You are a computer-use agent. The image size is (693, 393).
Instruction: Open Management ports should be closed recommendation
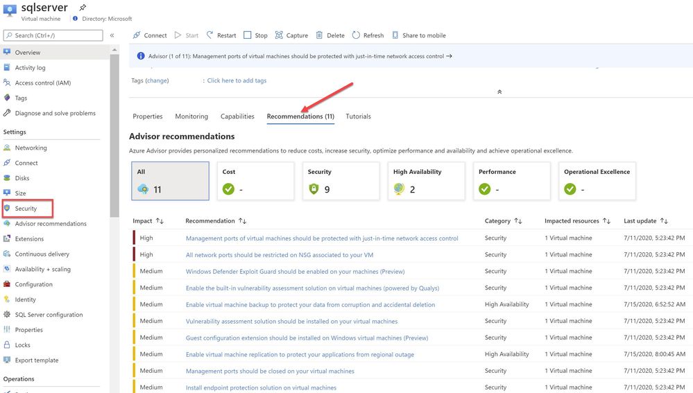(x=270, y=371)
